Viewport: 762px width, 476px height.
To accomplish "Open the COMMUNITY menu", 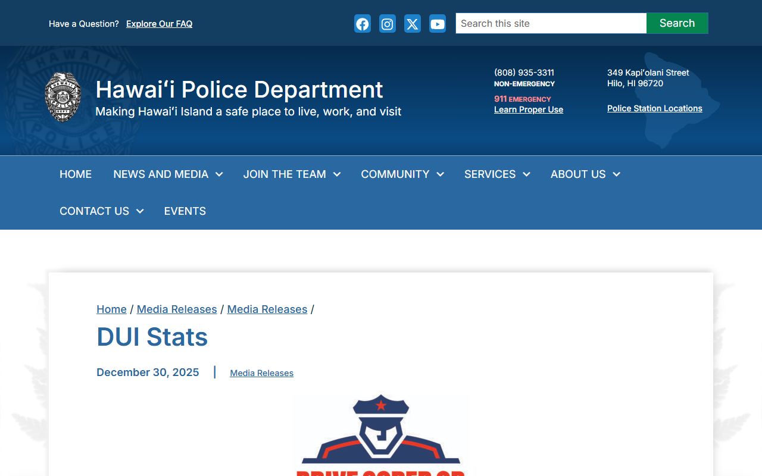I will pyautogui.click(x=395, y=174).
